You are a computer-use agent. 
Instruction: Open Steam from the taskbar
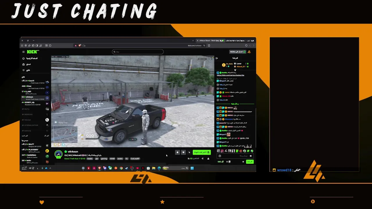point(126,168)
